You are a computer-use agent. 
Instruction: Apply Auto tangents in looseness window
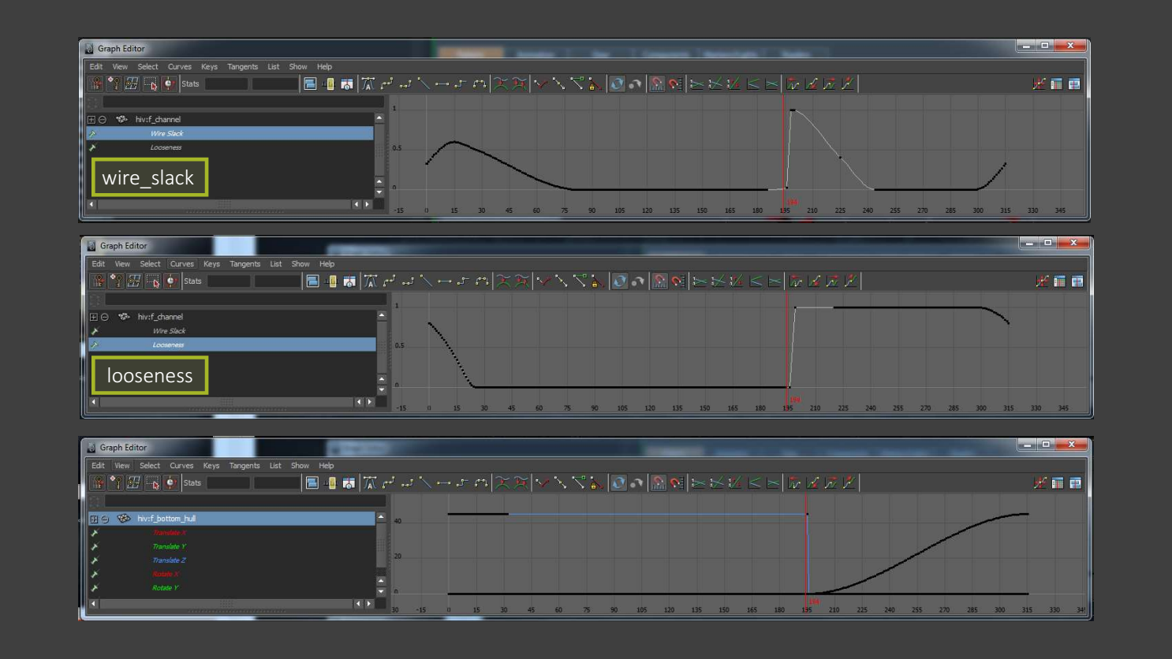tap(371, 281)
